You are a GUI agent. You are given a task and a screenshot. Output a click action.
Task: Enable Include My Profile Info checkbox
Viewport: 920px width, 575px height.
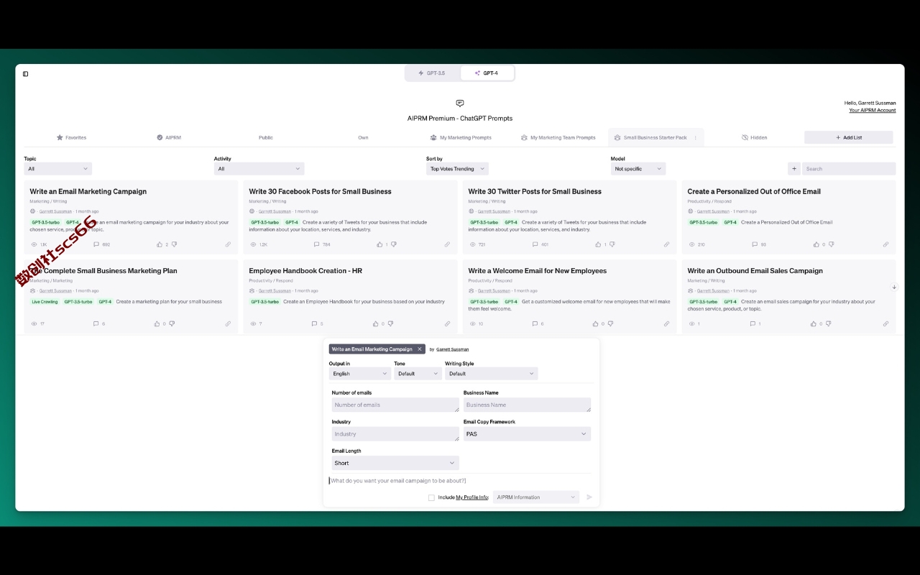(x=431, y=497)
